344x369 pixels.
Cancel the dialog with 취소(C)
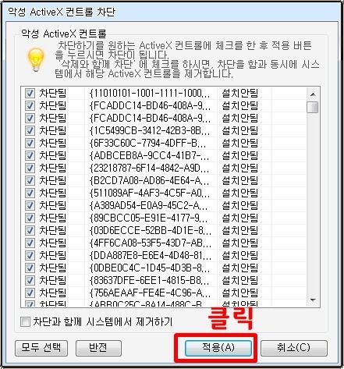(294, 348)
